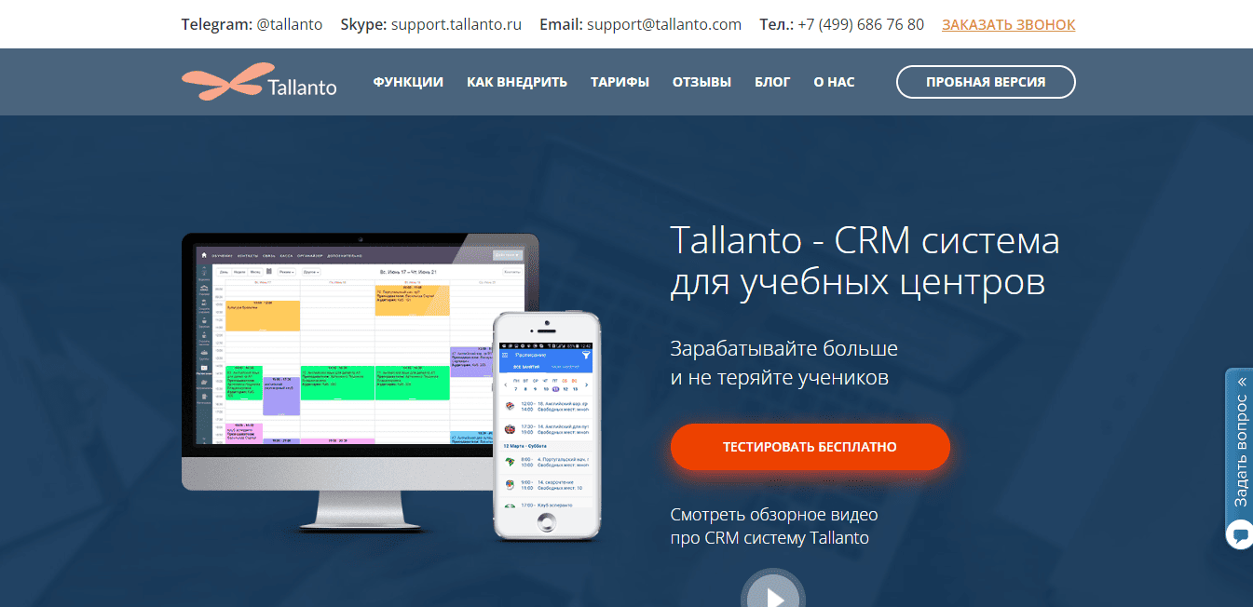Click the smartphone app screenshot

(x=547, y=425)
